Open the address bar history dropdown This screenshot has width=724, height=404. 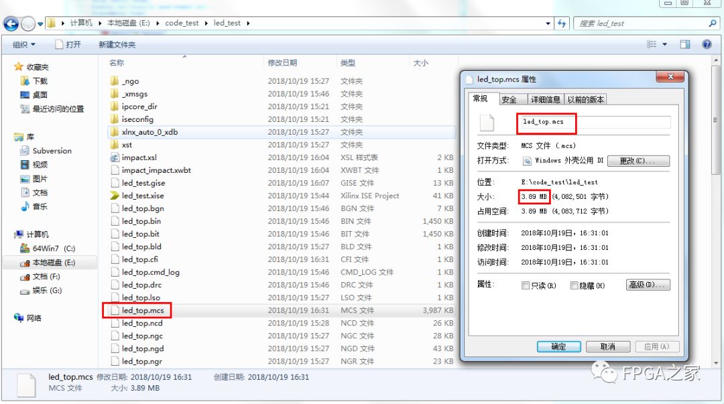[548, 22]
